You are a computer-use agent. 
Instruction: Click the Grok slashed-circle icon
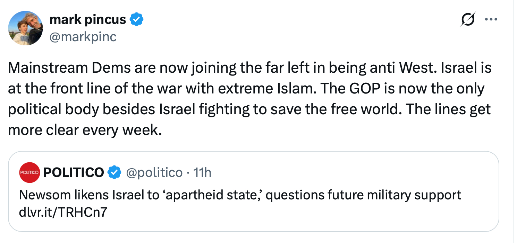pyautogui.click(x=466, y=20)
